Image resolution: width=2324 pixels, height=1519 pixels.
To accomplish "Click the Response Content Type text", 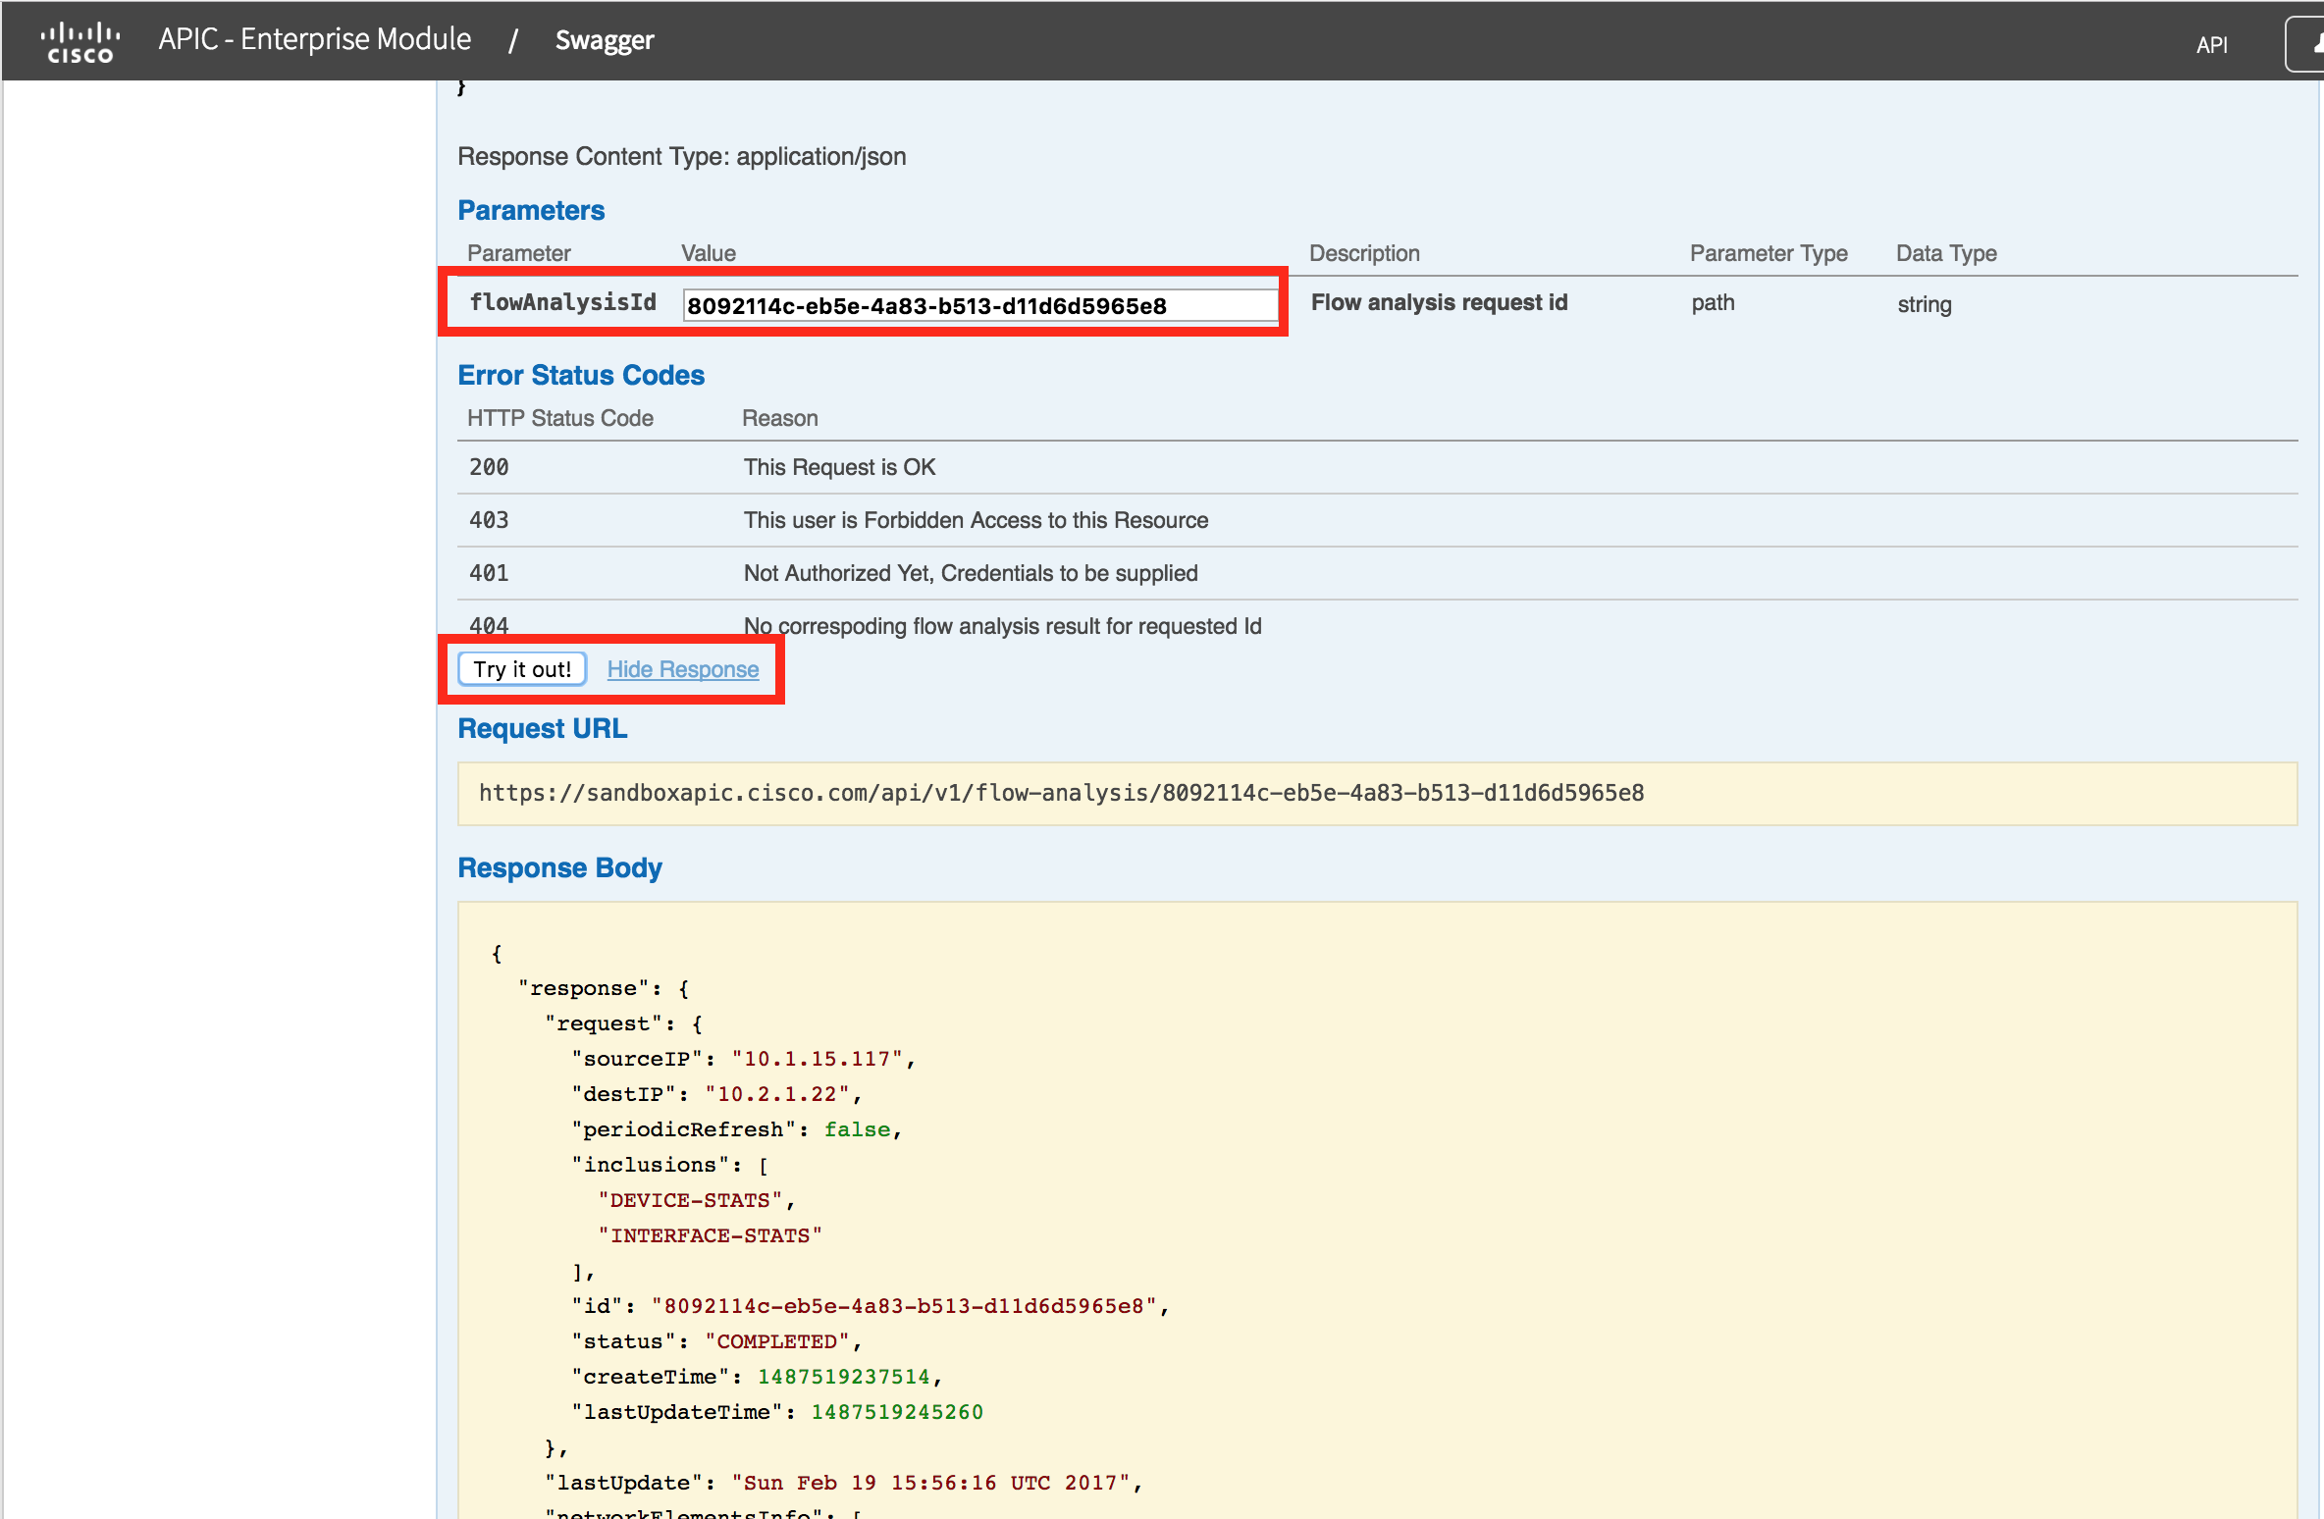I will coord(682,157).
